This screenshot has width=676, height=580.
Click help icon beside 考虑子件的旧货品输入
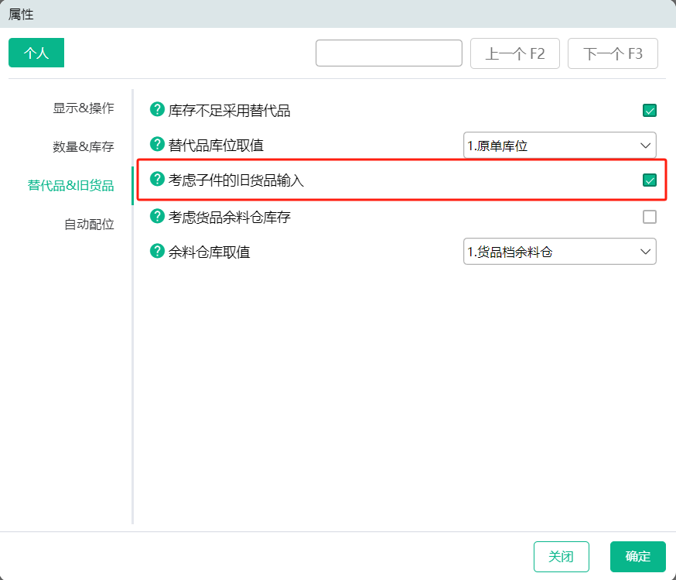(x=157, y=179)
